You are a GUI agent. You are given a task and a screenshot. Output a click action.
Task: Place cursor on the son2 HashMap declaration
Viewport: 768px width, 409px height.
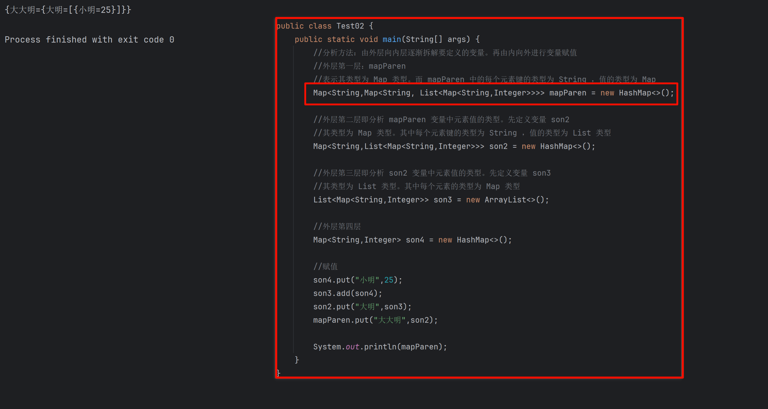pyautogui.click(x=453, y=146)
